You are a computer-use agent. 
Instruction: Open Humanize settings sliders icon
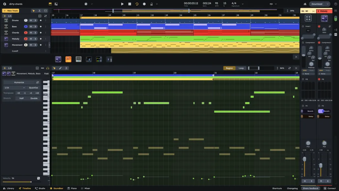[x=38, y=83]
